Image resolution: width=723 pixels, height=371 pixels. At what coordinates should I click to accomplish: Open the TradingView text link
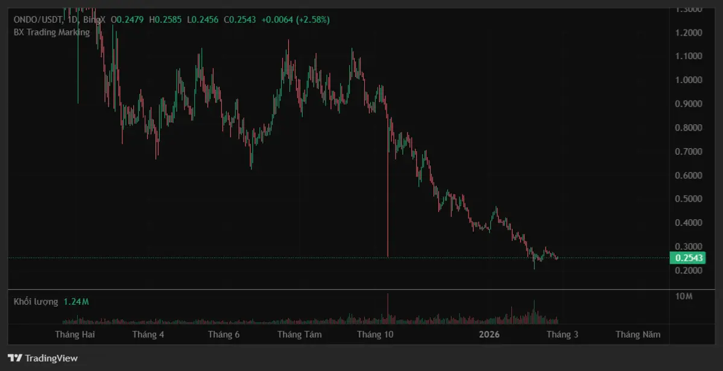[51, 358]
